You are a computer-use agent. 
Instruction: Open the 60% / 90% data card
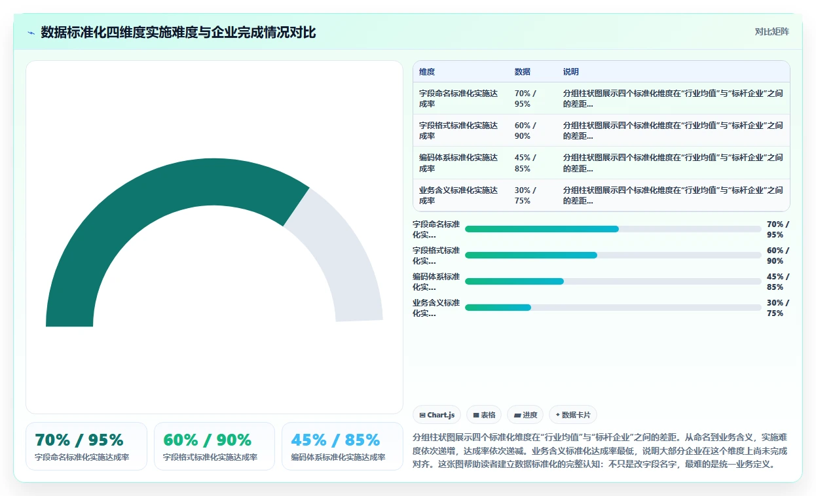(x=214, y=446)
